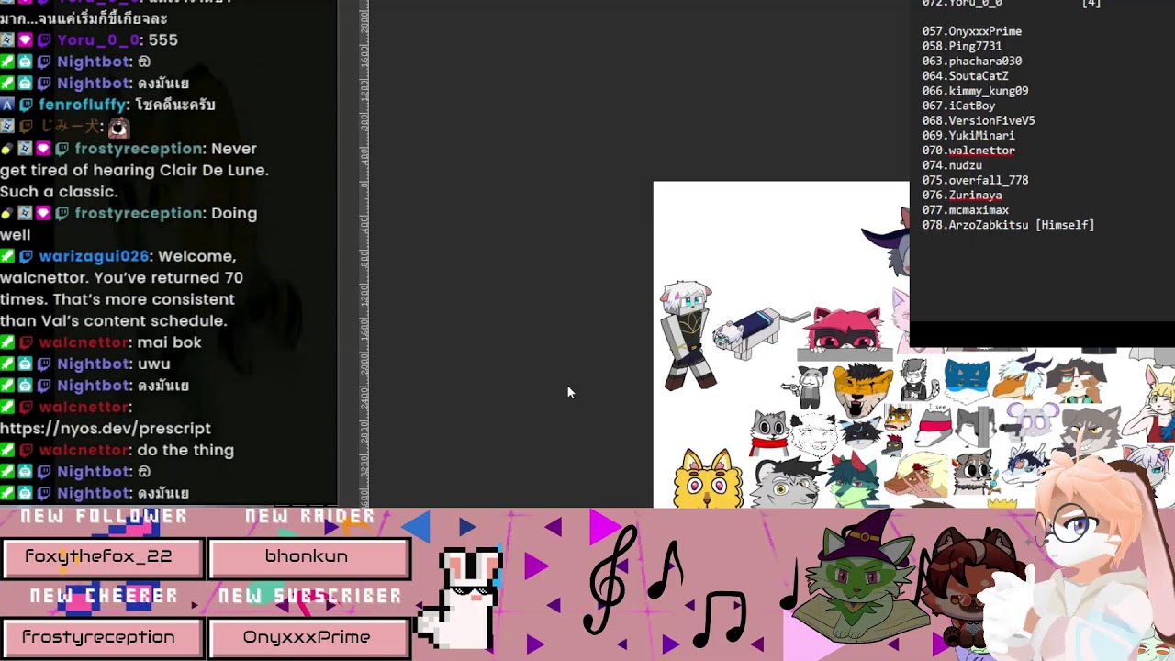Viewport: 1175px width, 661px height.
Task: Select '069.YukiMinari' in the list
Action: click(x=968, y=135)
